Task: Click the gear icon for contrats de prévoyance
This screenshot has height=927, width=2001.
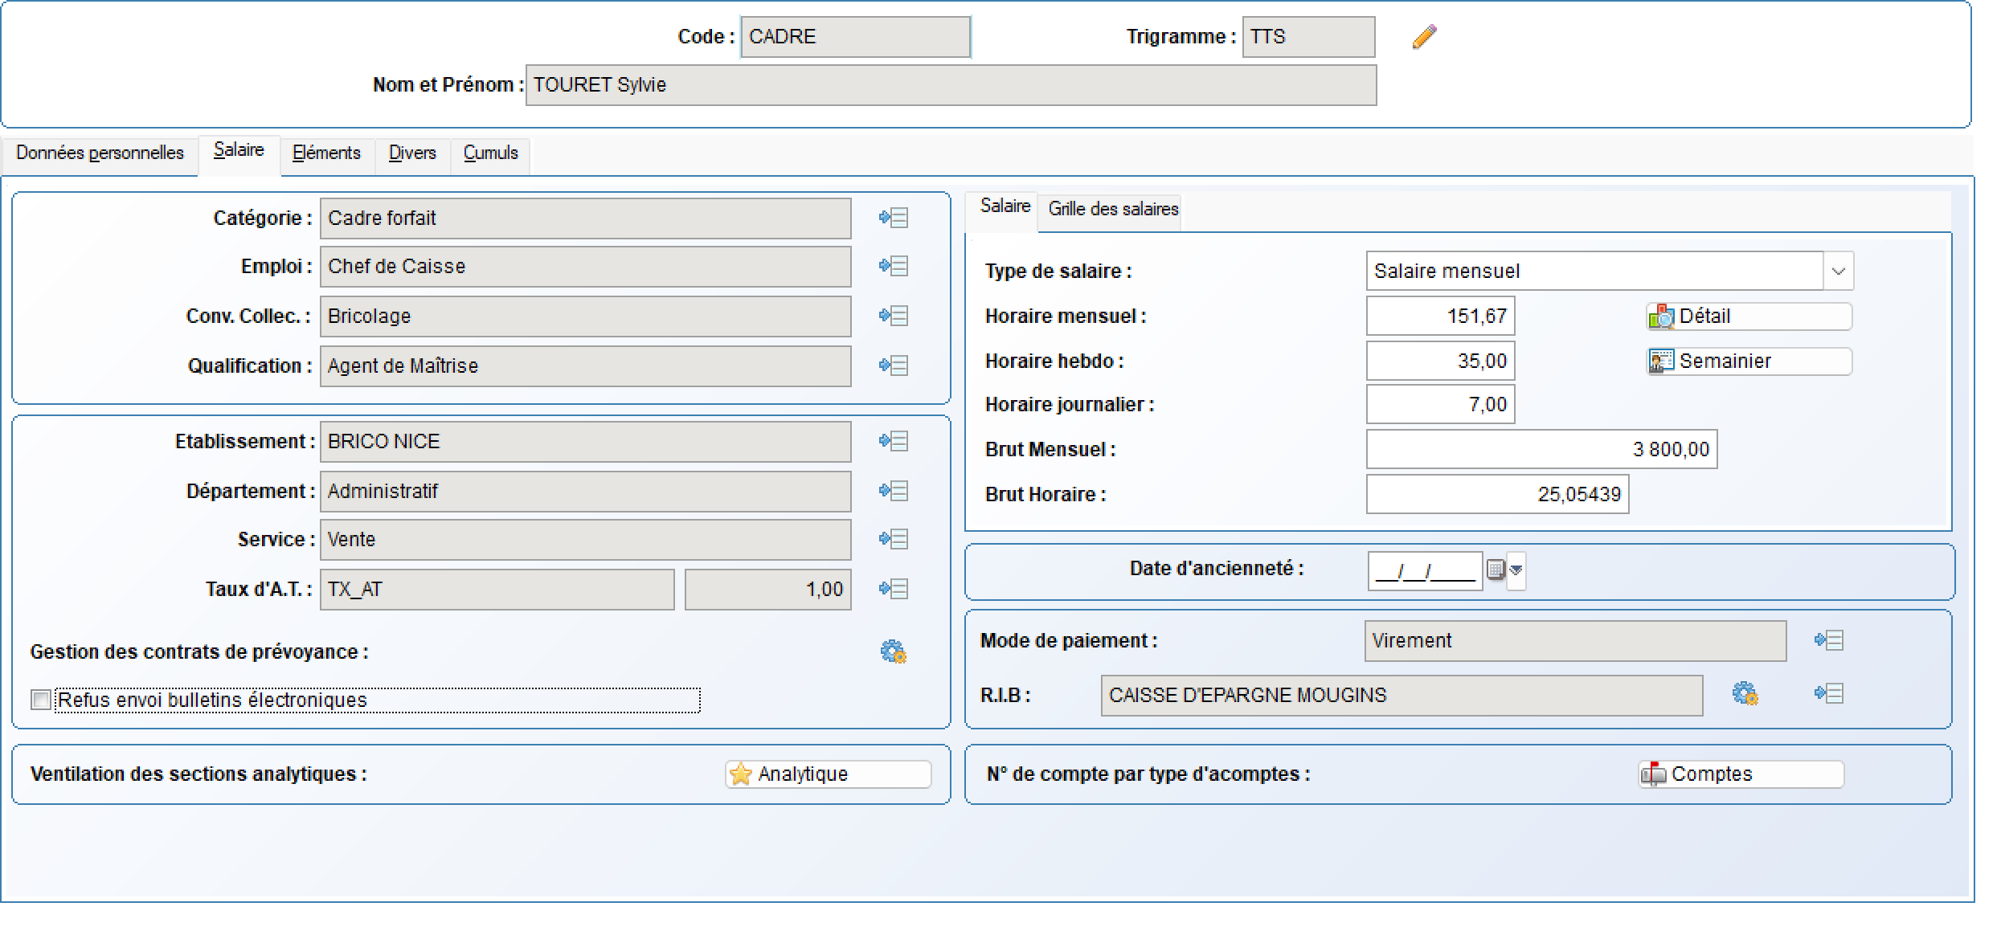Action: [x=893, y=651]
